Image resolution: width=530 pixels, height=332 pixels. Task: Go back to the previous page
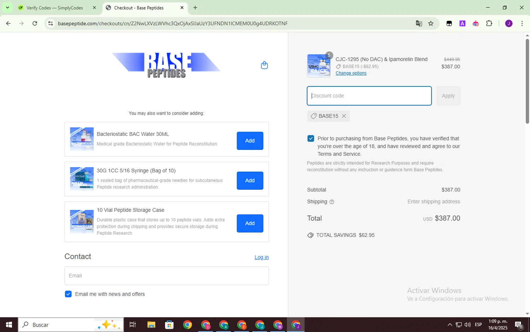click(x=8, y=23)
